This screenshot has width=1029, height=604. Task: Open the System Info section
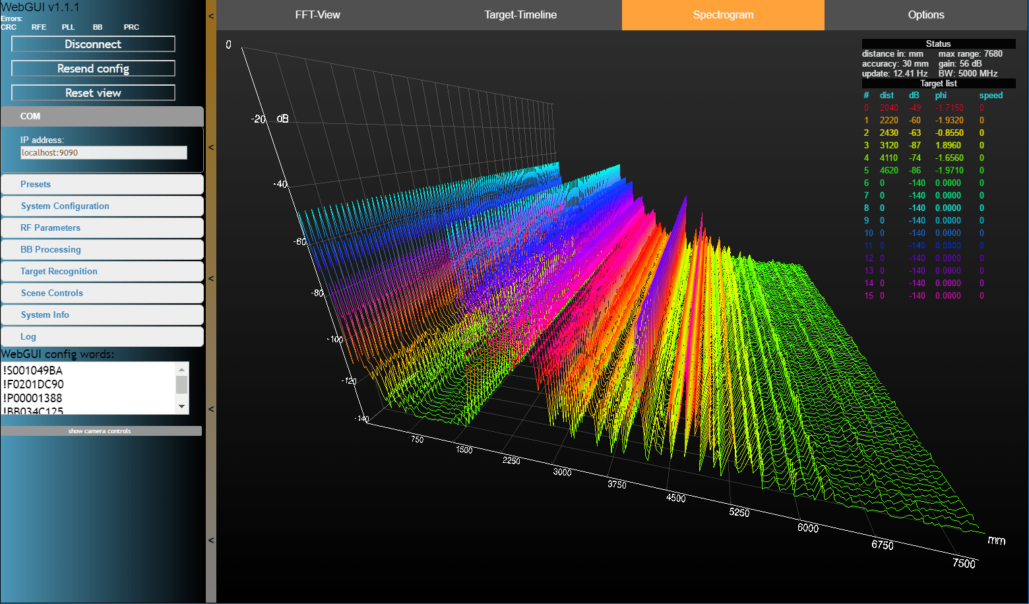pos(102,315)
